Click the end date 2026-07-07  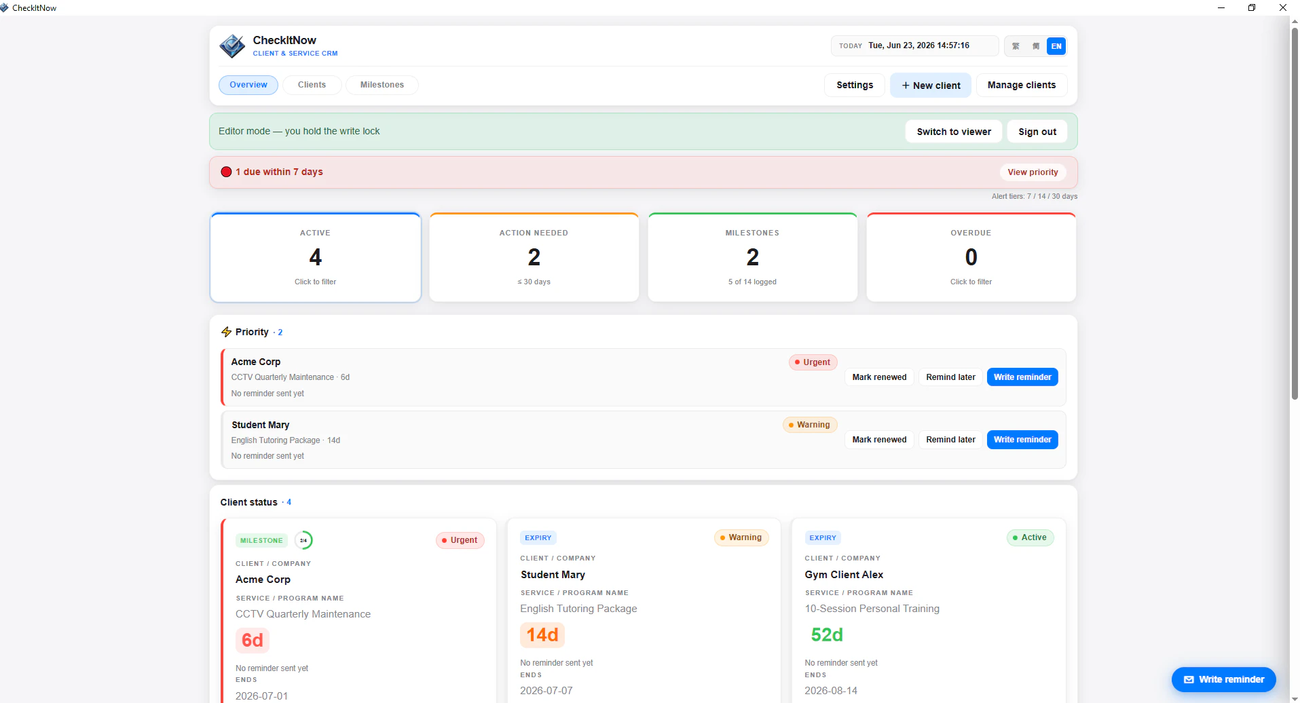point(546,691)
